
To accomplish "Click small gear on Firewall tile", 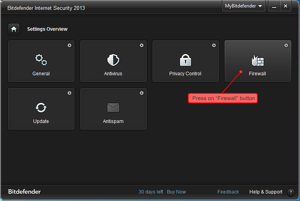I will click(286, 45).
